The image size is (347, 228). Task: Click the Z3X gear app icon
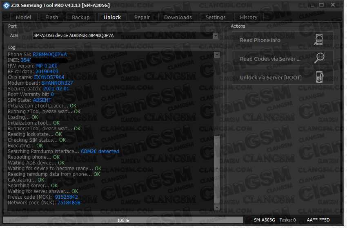tap(7, 6)
